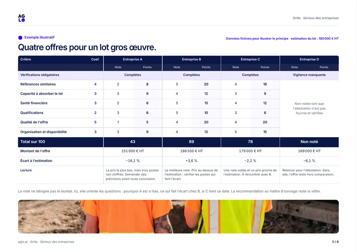Click the "Capacité à absorber le lot" row label
Screen dimensions: 357x252
41,94
